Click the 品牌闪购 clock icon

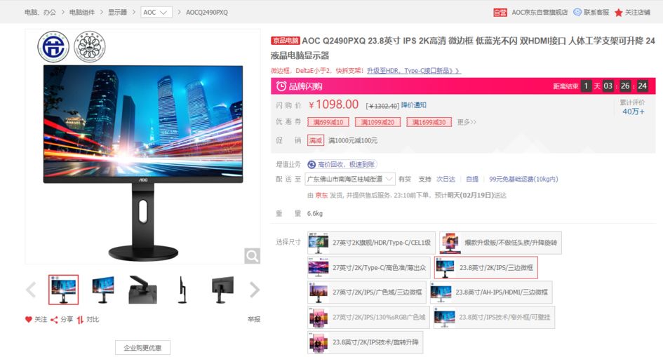pyautogui.click(x=281, y=86)
